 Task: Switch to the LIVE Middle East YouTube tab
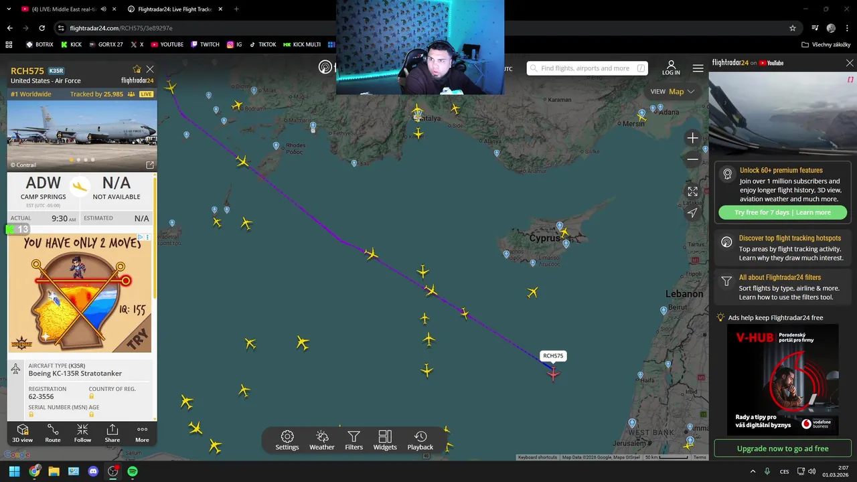[x=64, y=9]
